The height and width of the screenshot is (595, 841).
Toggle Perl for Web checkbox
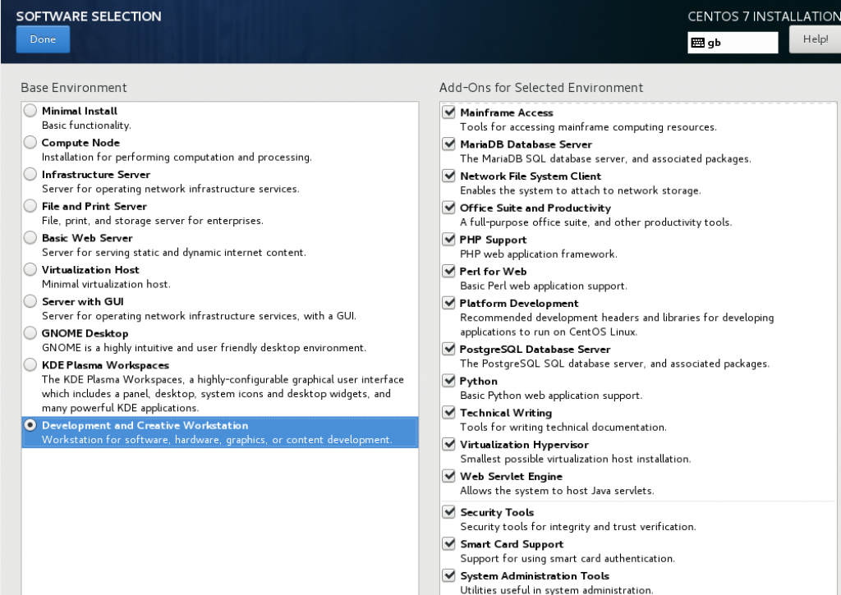point(449,271)
